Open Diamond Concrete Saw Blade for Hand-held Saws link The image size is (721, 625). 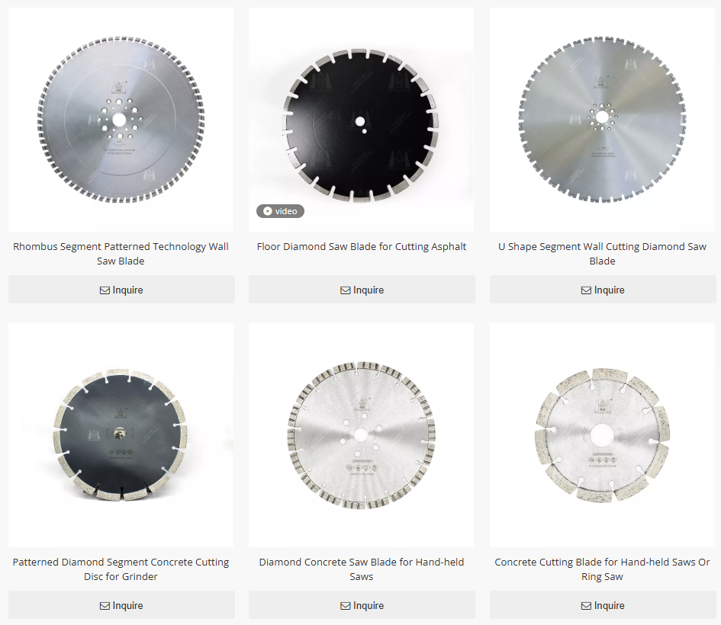click(x=362, y=569)
